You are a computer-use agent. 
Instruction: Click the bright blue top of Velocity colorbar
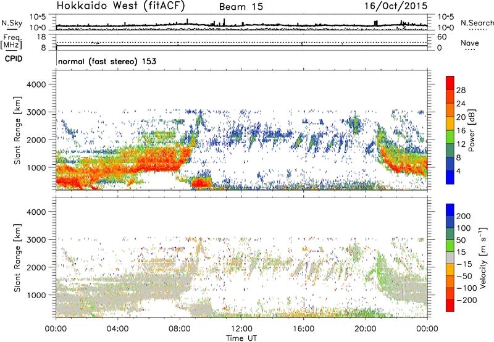click(x=450, y=210)
